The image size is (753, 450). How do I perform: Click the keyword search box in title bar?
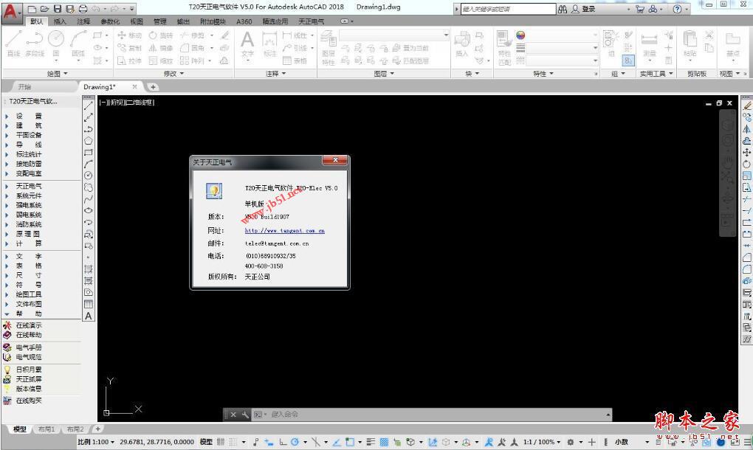[508, 9]
